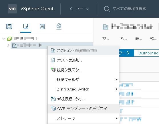This screenshot has width=159, height=124.
Task: Collapse the vCenter root tree node
Action: [x=4, y=39]
